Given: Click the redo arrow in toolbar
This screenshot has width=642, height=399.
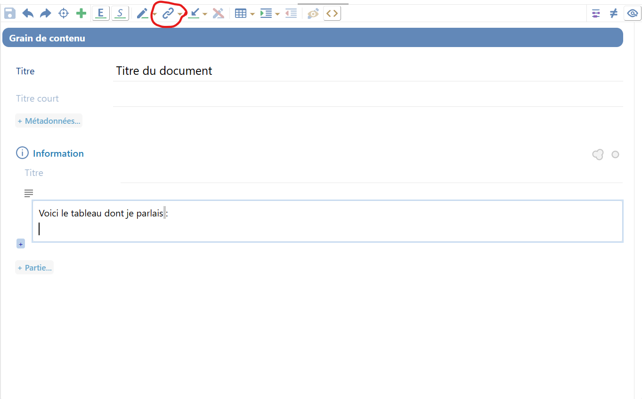Looking at the screenshot, I should [46, 13].
